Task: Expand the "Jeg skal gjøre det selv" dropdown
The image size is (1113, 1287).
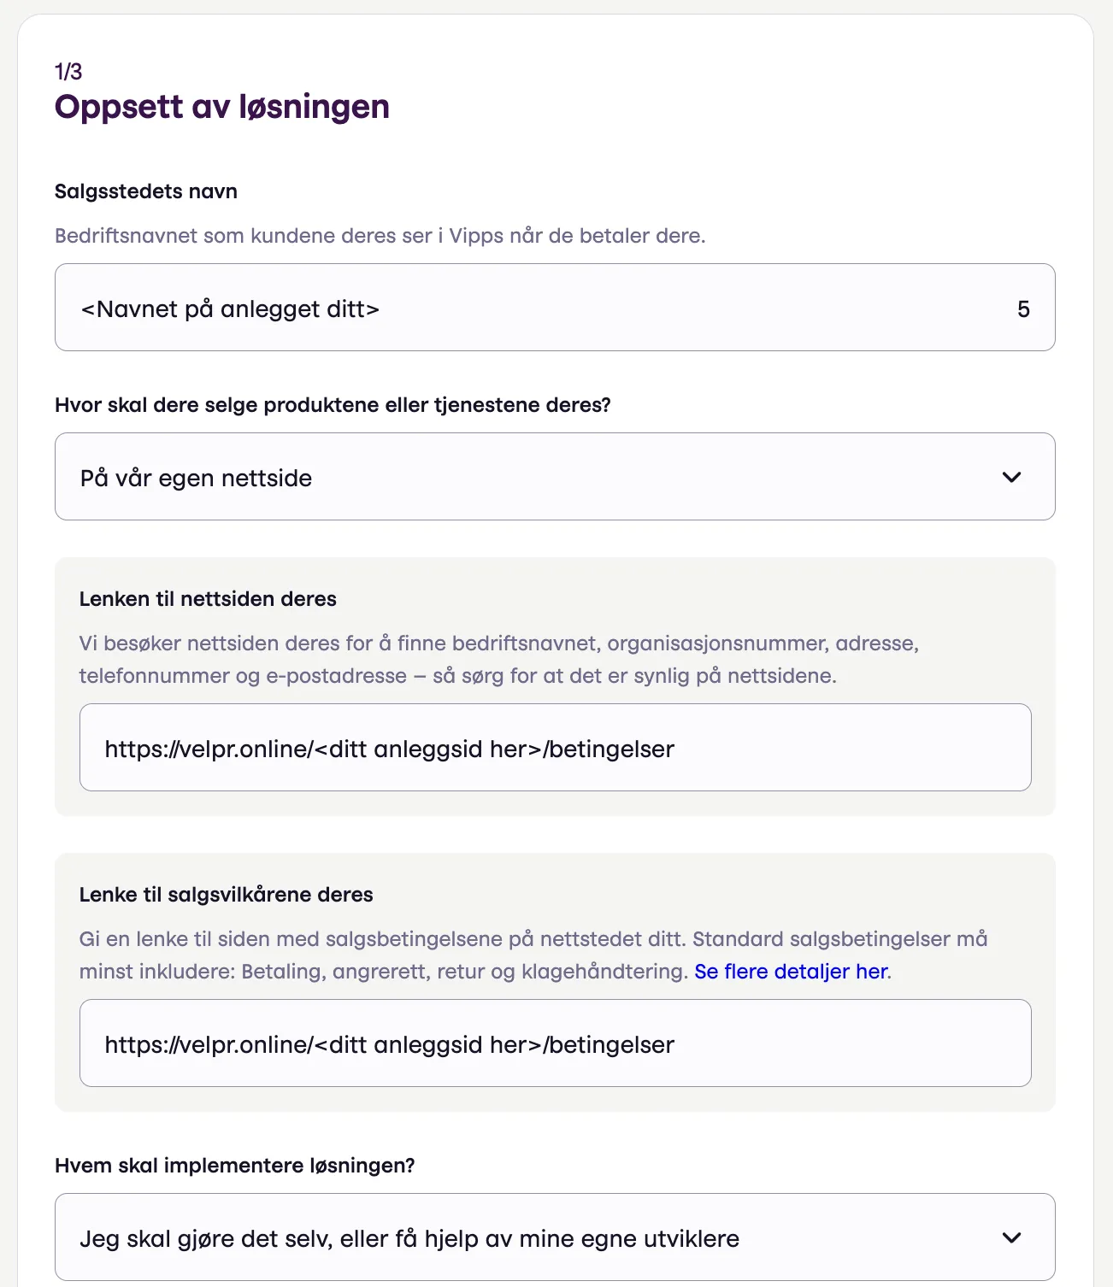Action: (556, 1237)
